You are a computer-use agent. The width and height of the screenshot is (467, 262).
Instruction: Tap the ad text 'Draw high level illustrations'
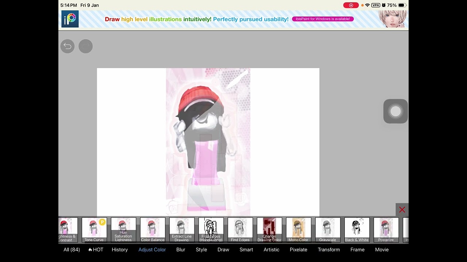point(143,19)
